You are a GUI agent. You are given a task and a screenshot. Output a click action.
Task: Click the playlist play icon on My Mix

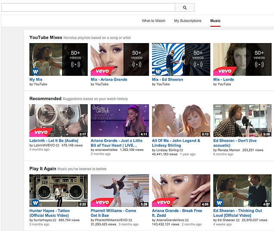click(x=76, y=65)
